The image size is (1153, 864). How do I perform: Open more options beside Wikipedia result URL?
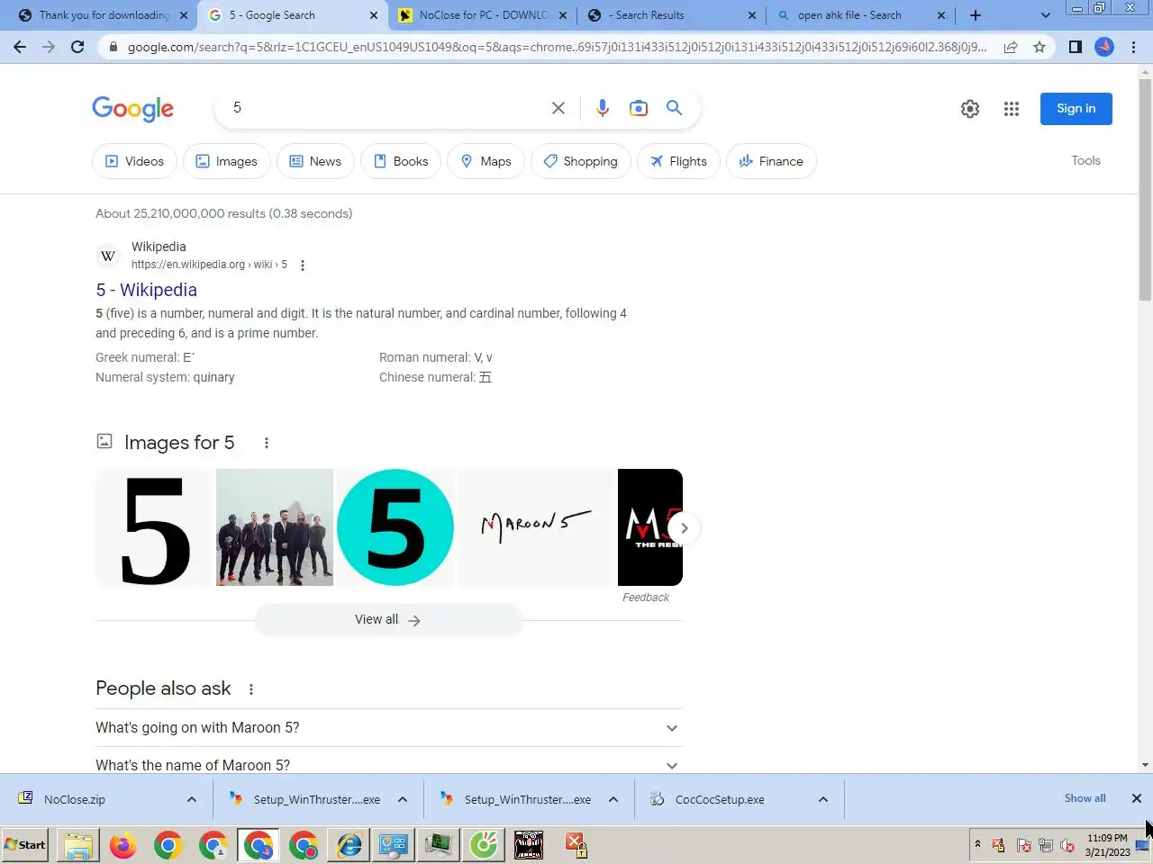303,265
